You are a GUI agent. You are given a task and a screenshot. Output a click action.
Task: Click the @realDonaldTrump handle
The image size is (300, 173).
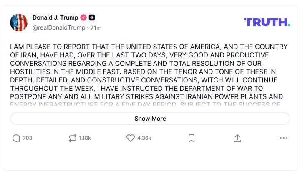pos(59,27)
